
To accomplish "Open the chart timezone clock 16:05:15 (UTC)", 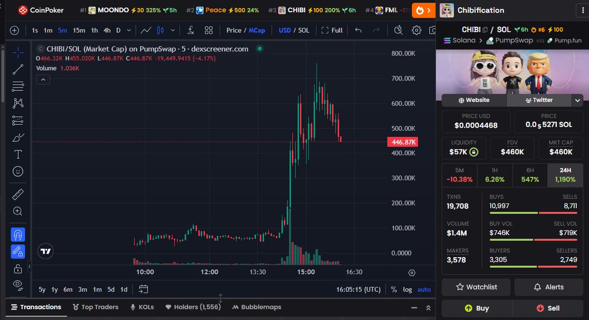I will [x=358, y=289].
